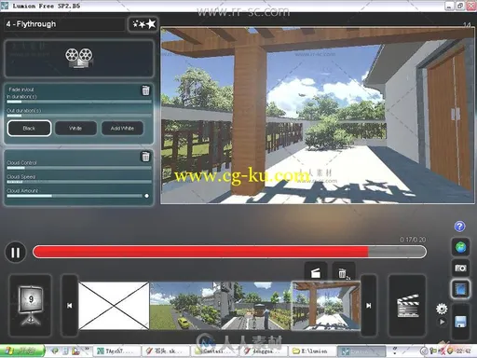Go to next clips arrow
477x358 pixels.
(x=369, y=306)
